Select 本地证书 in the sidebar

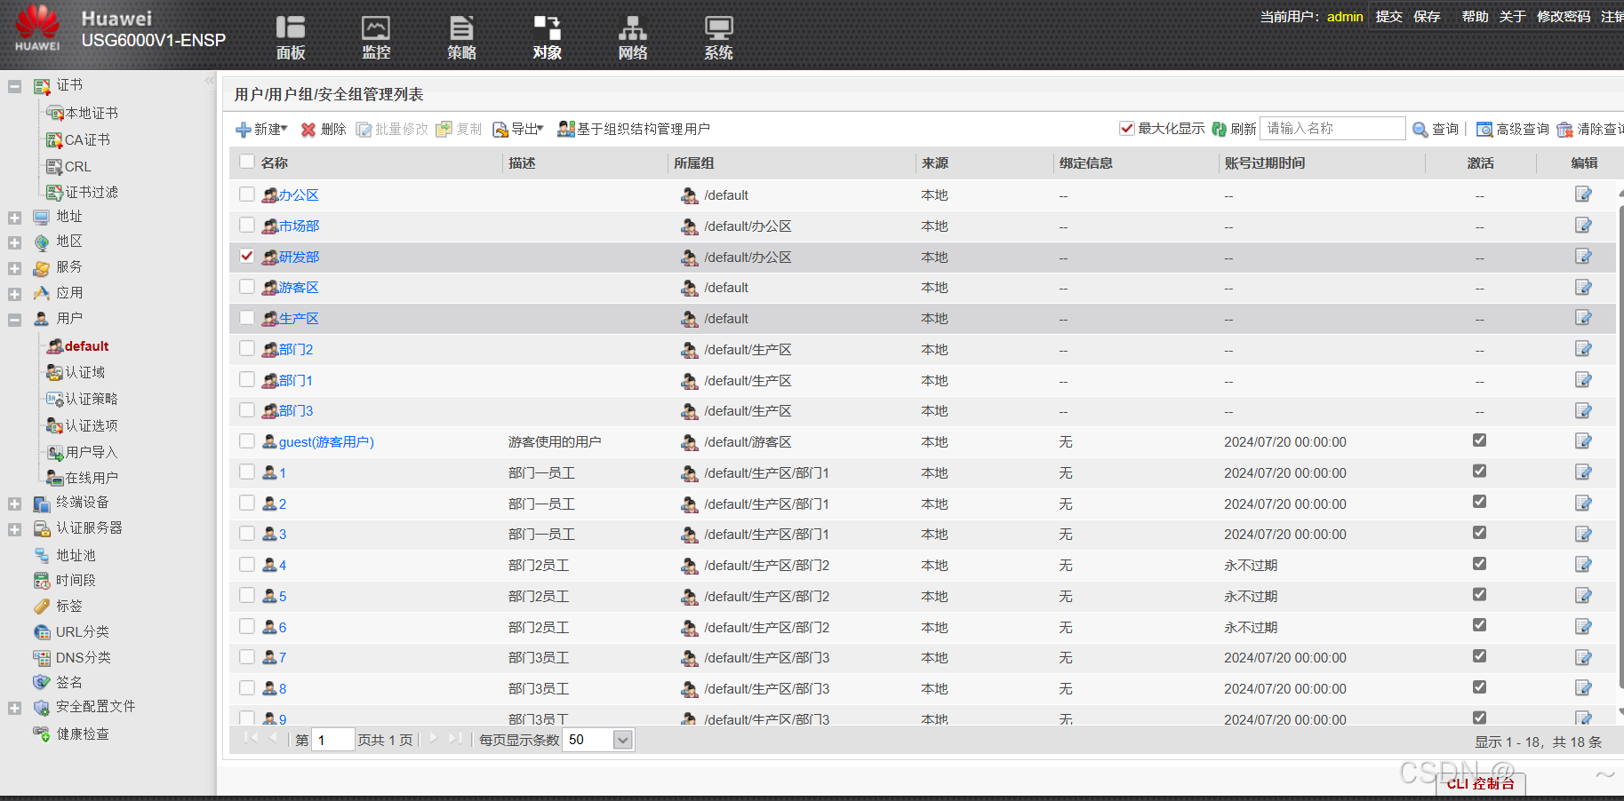point(92,114)
